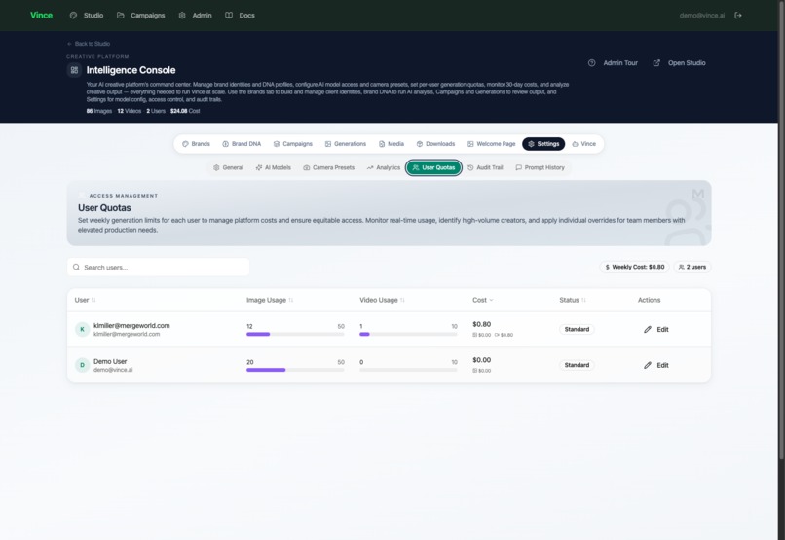
Task: Sort table by User column
Action: [x=85, y=300]
